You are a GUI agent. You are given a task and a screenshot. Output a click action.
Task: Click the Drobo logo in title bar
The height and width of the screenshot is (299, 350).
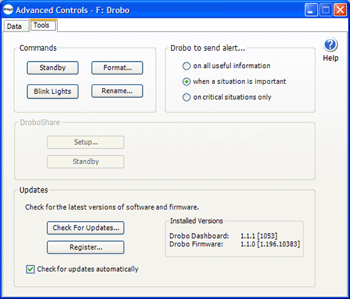point(8,10)
